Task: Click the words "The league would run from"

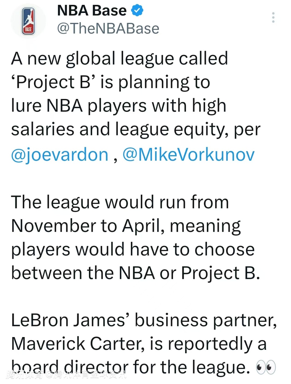Action: click(120, 202)
